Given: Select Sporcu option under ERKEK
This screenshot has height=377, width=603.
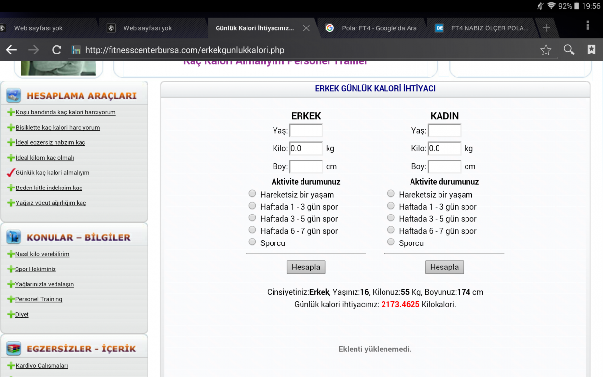Looking at the screenshot, I should tap(252, 242).
